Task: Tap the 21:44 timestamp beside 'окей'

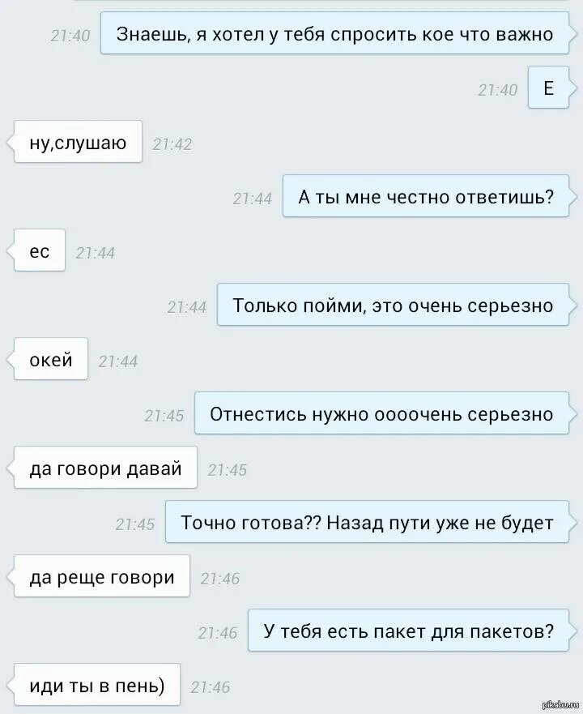Action: [118, 361]
